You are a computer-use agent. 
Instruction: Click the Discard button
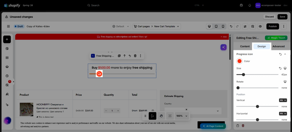click(x=269, y=17)
